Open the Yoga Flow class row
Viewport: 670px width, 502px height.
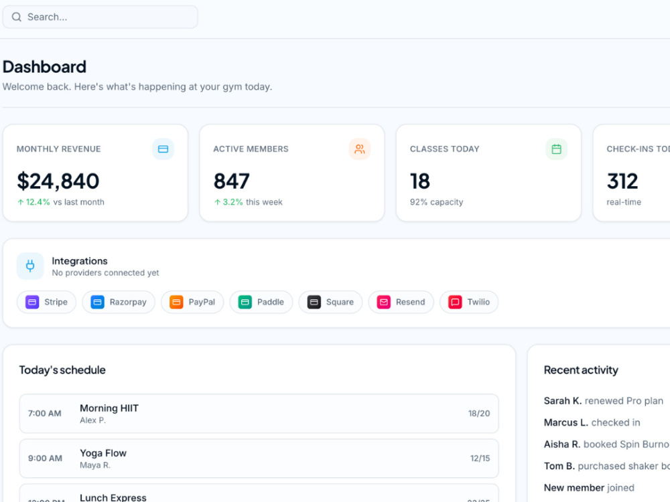point(259,458)
